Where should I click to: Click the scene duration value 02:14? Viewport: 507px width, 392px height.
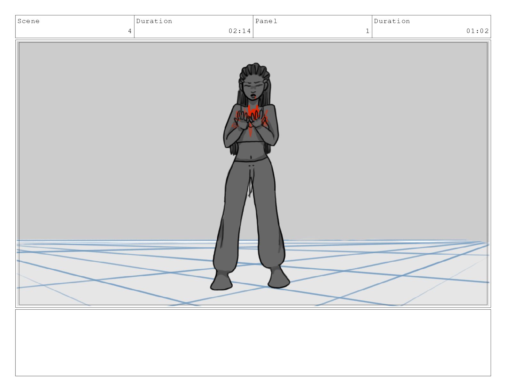coord(240,31)
